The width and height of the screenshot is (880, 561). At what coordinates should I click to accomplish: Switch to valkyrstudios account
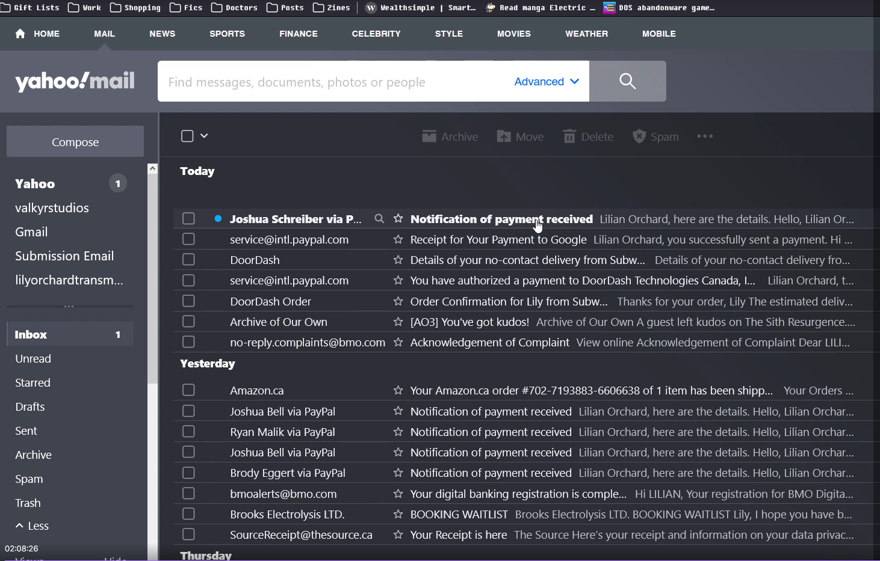pos(52,208)
